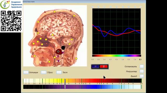Screen dimensions: 167x93
Task: Click the black circle marker on the neck
Action: (x=63, y=48)
